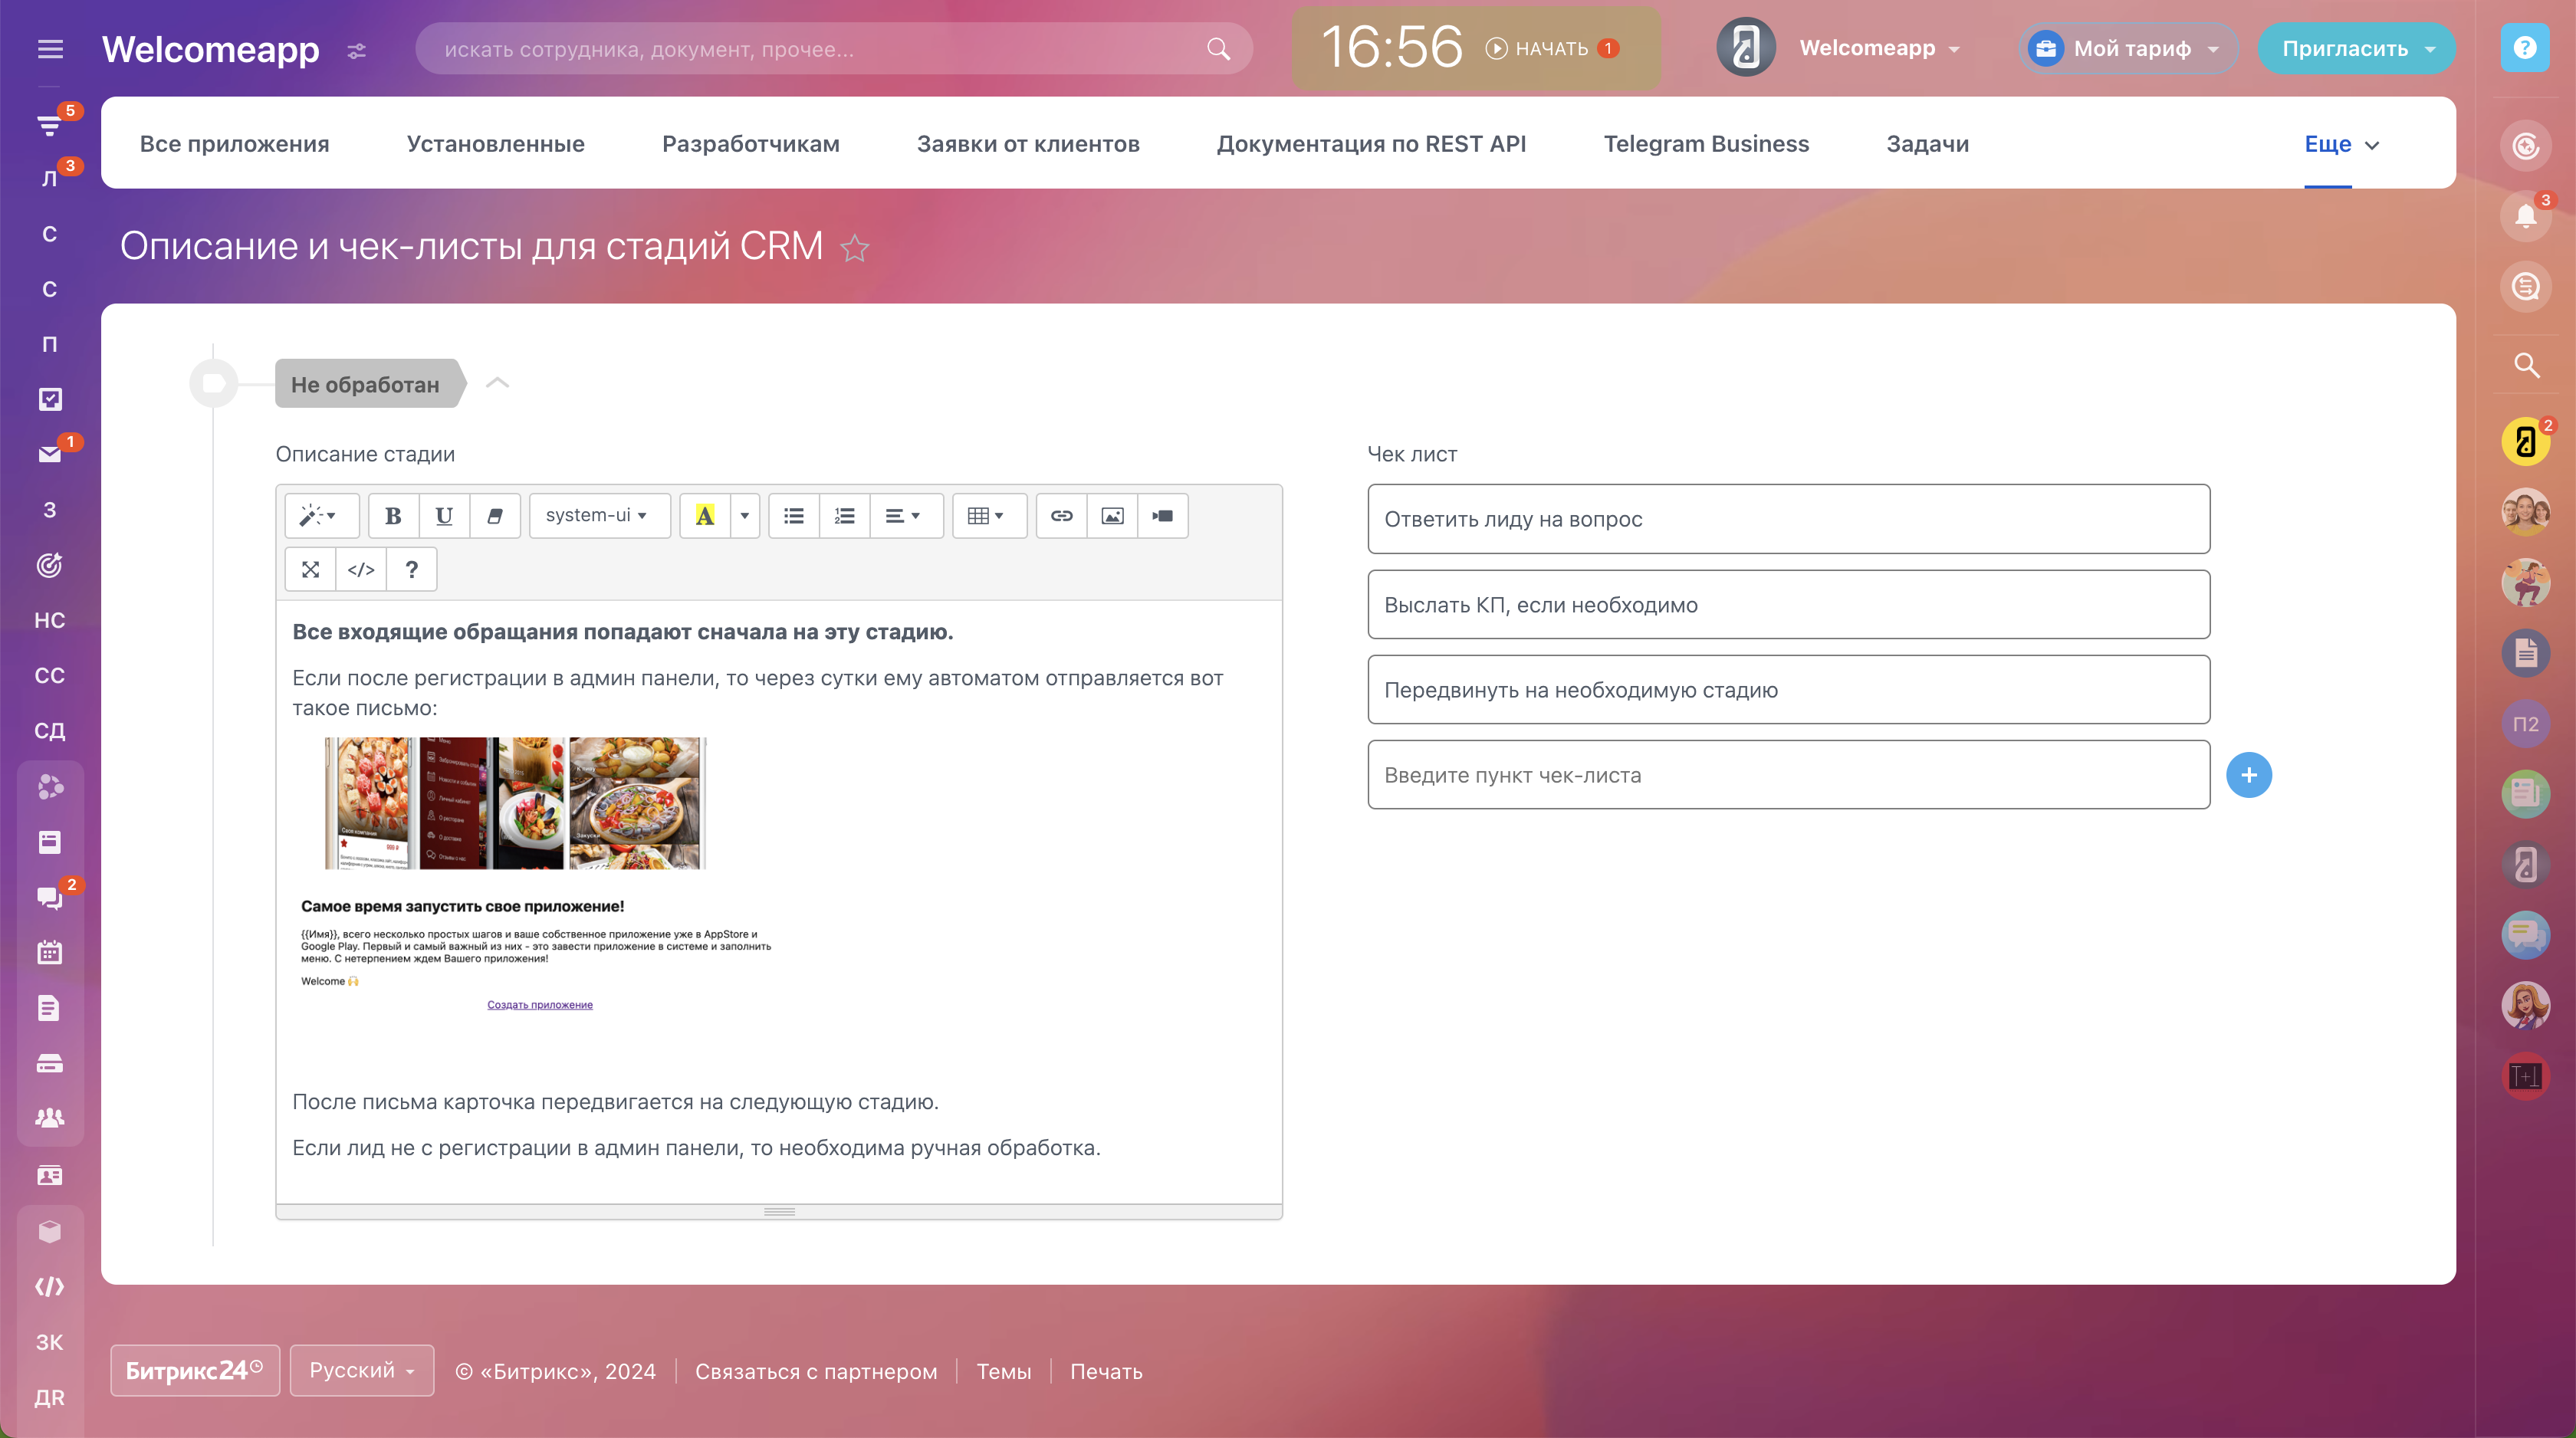Expand the Еще menu
Viewport: 2576px width, 1438px height.
[x=2340, y=144]
